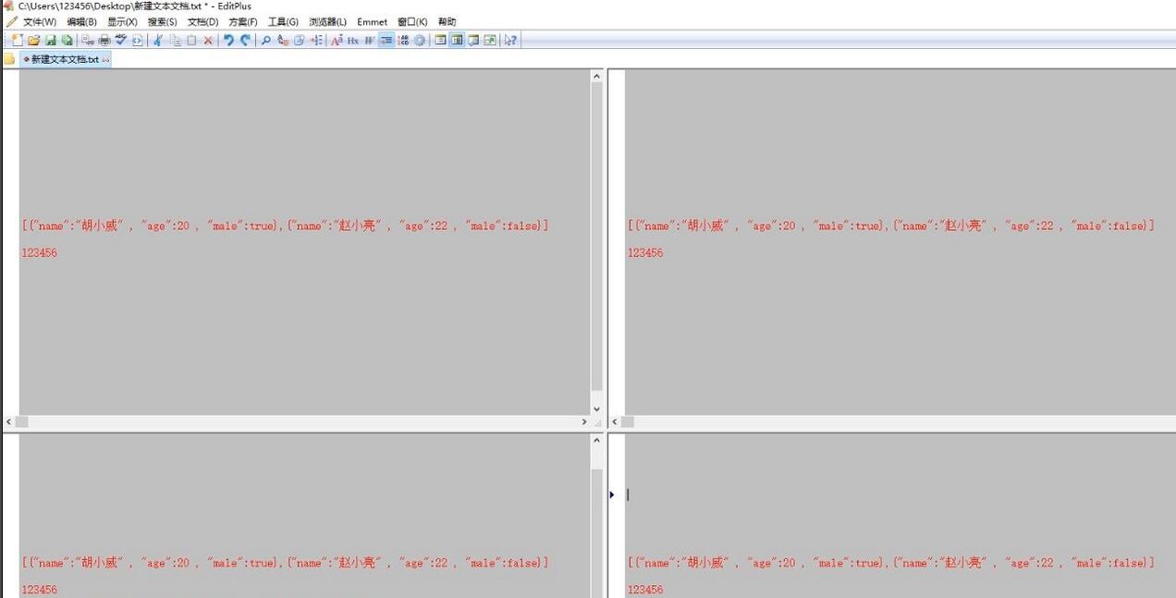The width and height of the screenshot is (1176, 598).
Task: Select the 新建文本文档.txt document tab
Action: click(65, 59)
